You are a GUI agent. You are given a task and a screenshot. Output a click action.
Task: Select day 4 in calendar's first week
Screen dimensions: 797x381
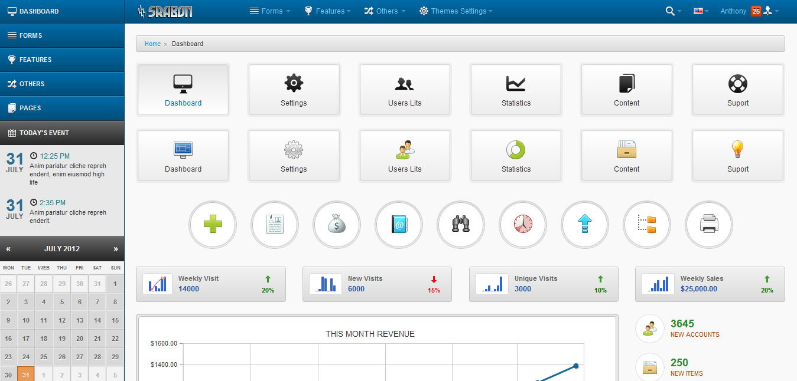coord(44,302)
